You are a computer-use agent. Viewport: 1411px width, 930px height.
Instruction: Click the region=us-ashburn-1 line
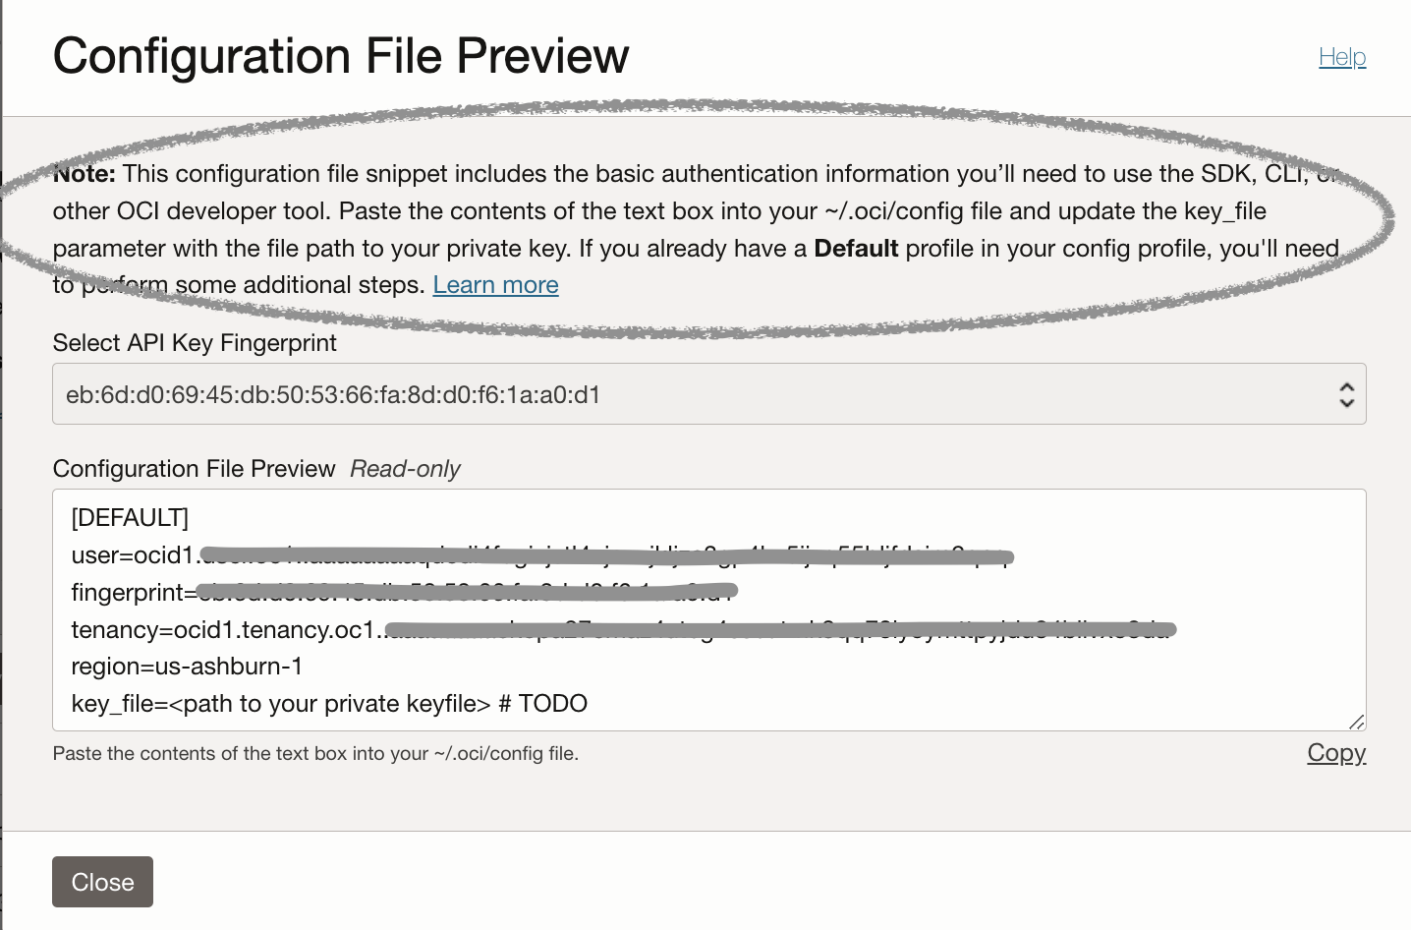(x=187, y=667)
